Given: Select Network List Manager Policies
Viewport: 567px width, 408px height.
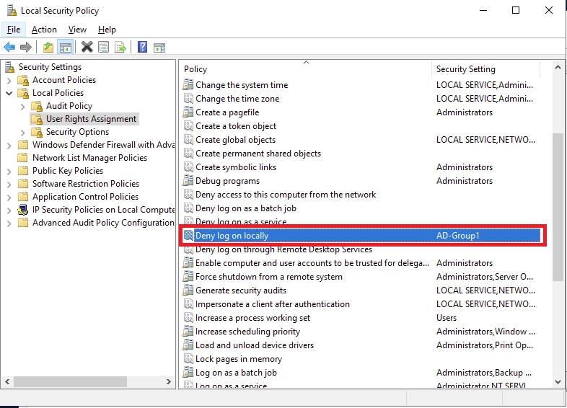Looking at the screenshot, I should (89, 158).
